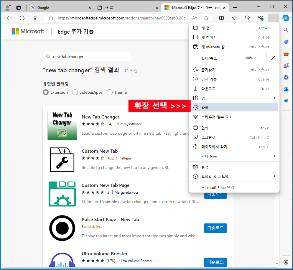This screenshot has width=293, height=270.
Task: Open the Drop paper plane sidebar icon
Action: pos(286,101)
